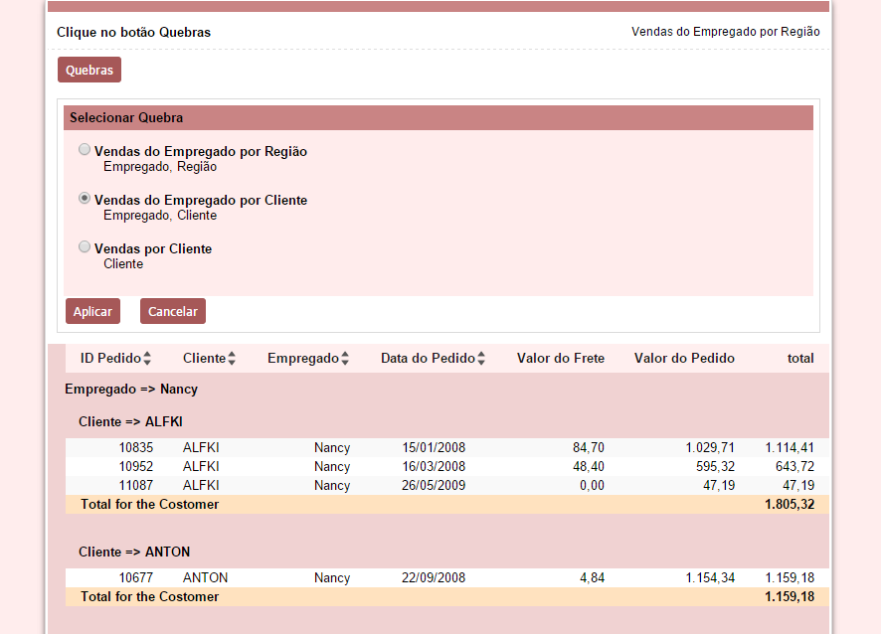881x634 pixels.
Task: Click the Valor do Pedido column header
Action: click(x=684, y=359)
